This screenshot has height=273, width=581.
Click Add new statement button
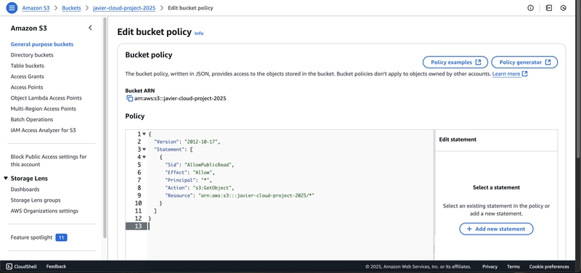pos(496,229)
